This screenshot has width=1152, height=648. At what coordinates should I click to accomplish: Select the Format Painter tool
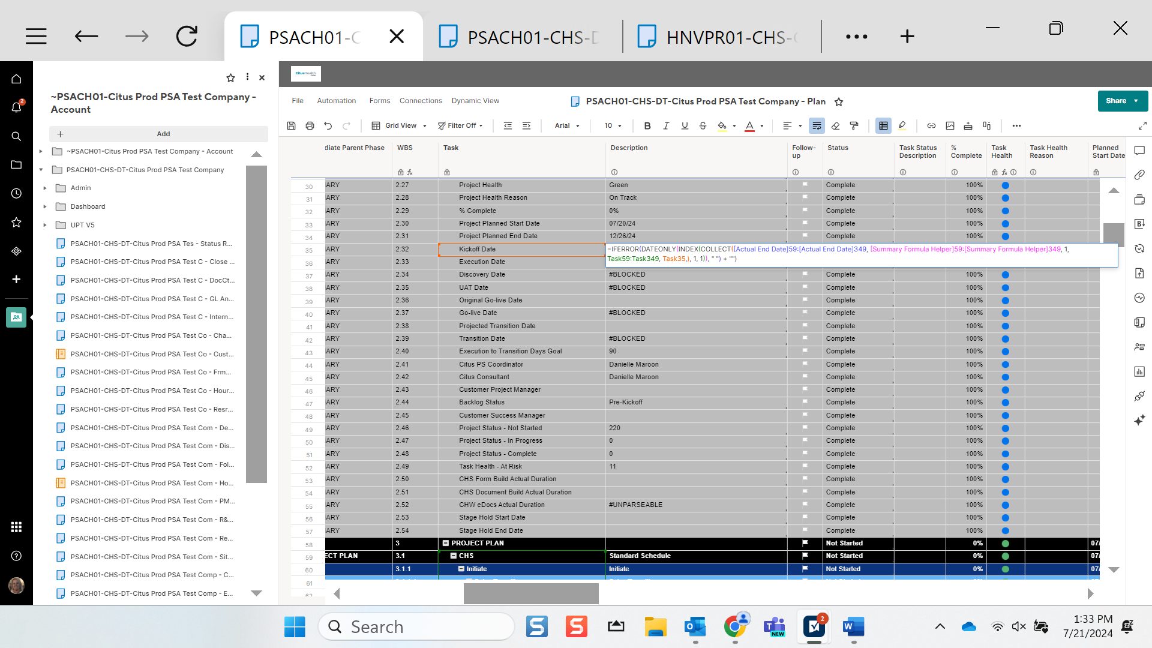(x=854, y=126)
